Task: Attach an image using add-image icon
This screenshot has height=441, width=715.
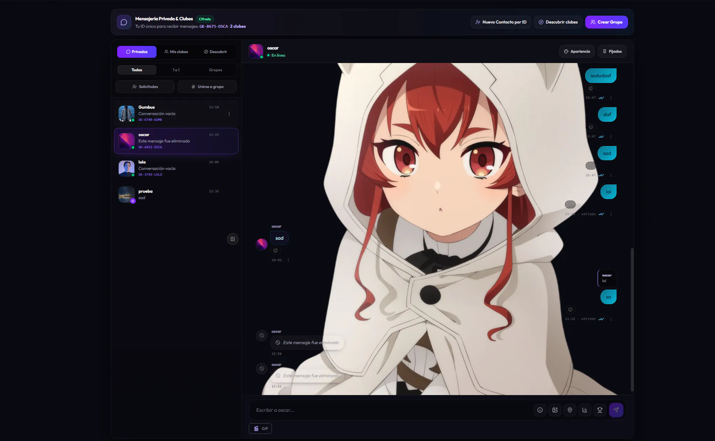Action: 555,410
